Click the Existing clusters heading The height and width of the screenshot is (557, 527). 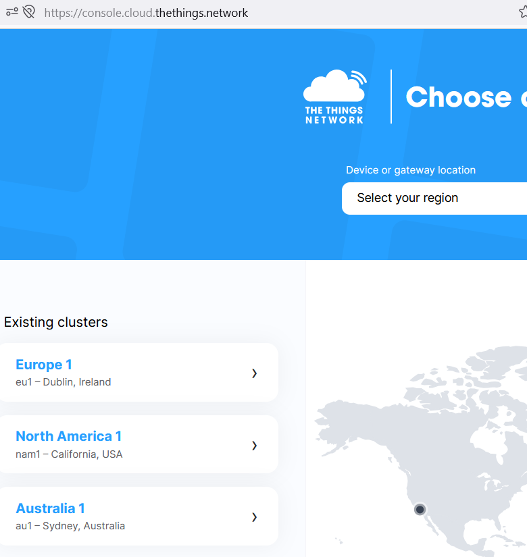point(56,322)
